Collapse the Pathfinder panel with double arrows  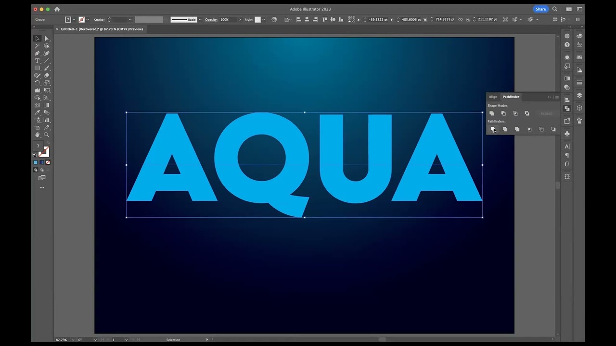(x=549, y=97)
